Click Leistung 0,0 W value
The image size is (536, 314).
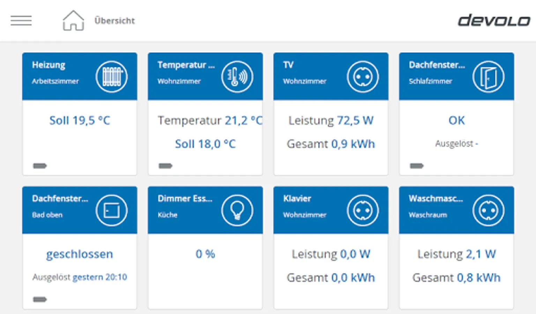[331, 254]
